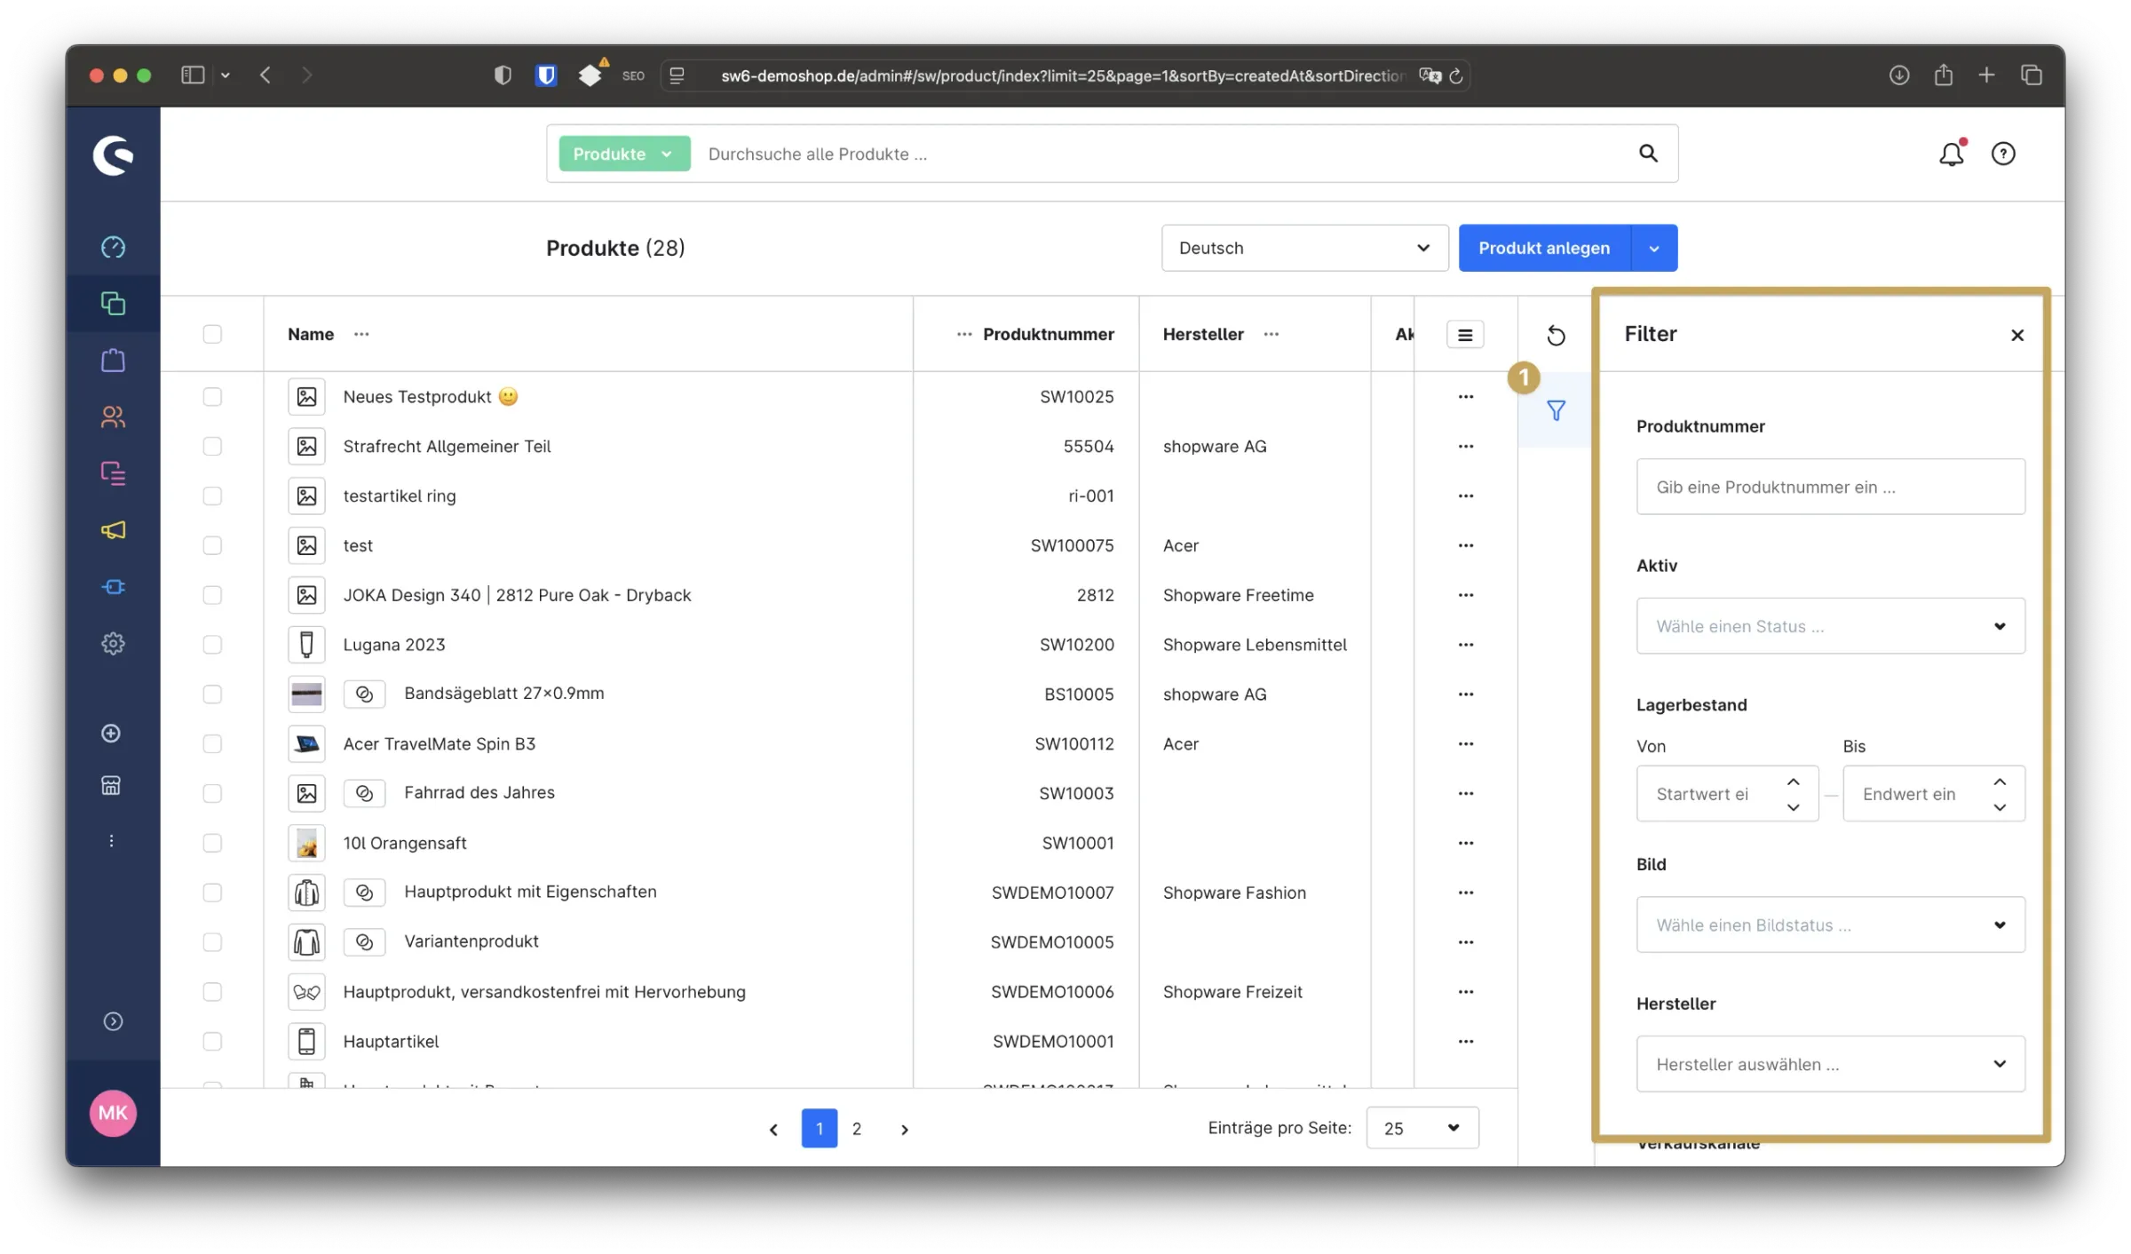Viewport: 2131px width, 1254px height.
Task: Select the Neues Testprodukt row checkbox
Action: 212,397
